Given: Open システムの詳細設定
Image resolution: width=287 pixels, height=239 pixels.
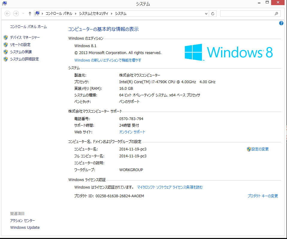Looking at the screenshot, I should tap(24, 59).
